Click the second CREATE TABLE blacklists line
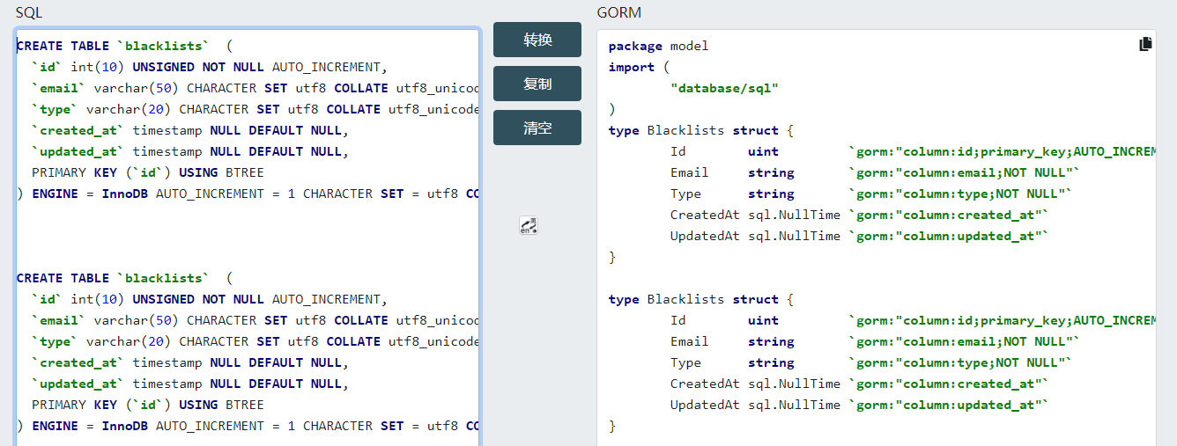This screenshot has width=1177, height=446. point(123,278)
